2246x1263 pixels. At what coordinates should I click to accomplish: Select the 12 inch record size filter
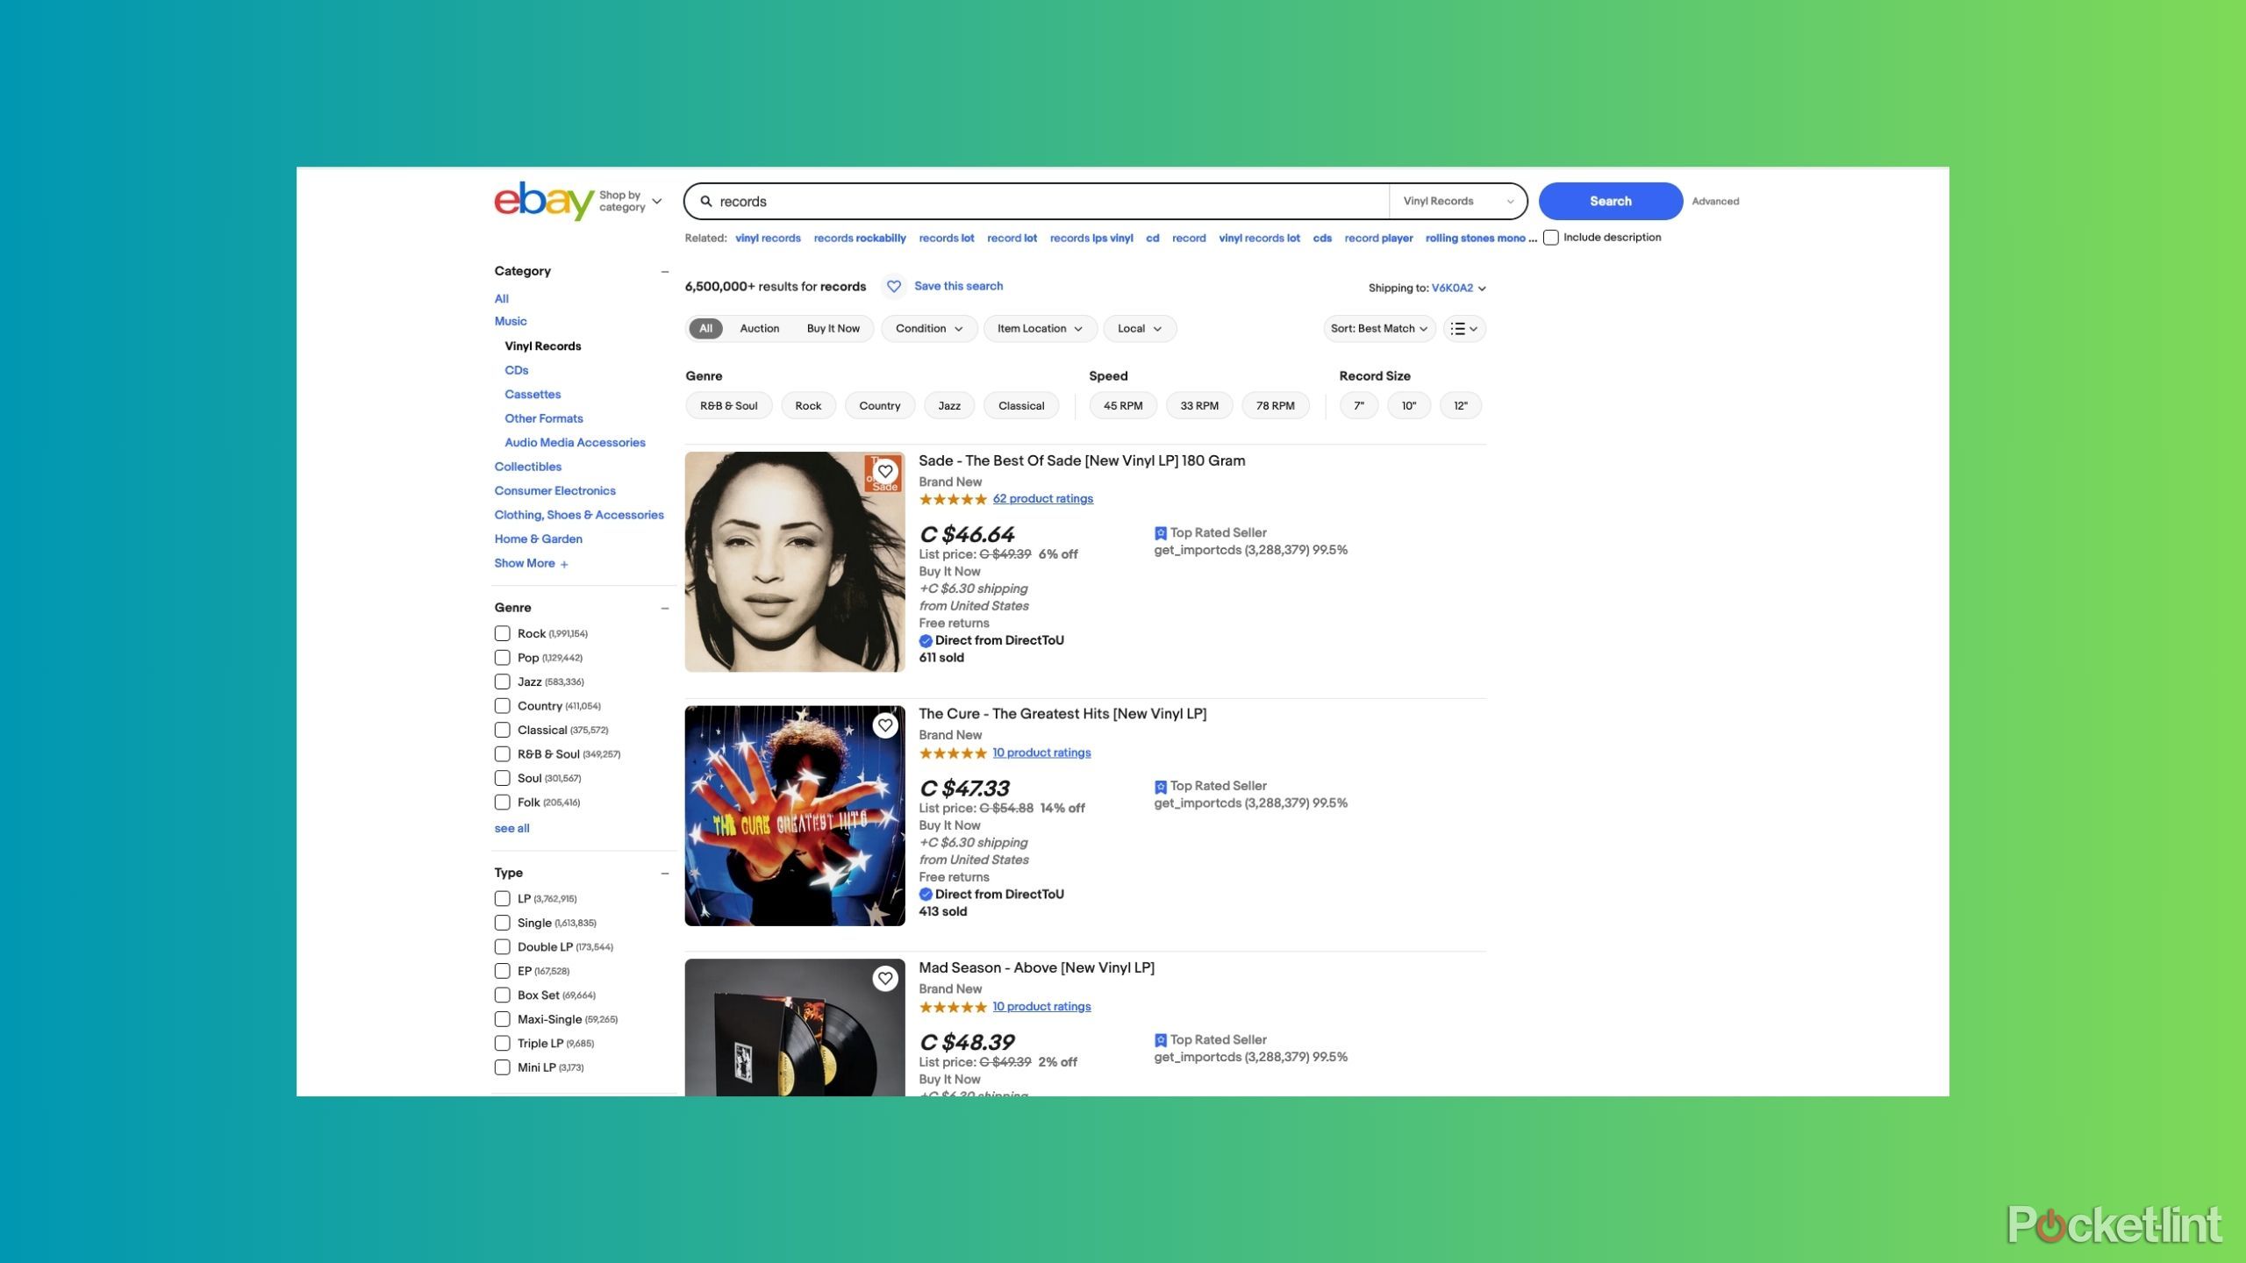point(1459,405)
